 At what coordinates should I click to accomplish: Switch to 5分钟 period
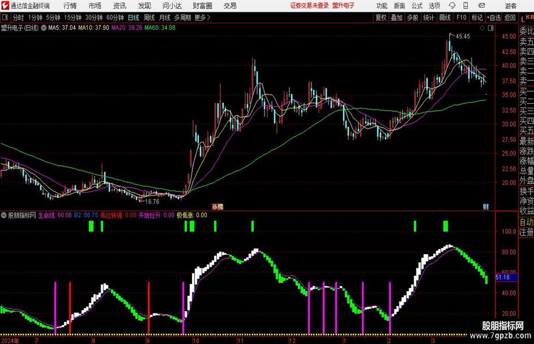(53, 18)
